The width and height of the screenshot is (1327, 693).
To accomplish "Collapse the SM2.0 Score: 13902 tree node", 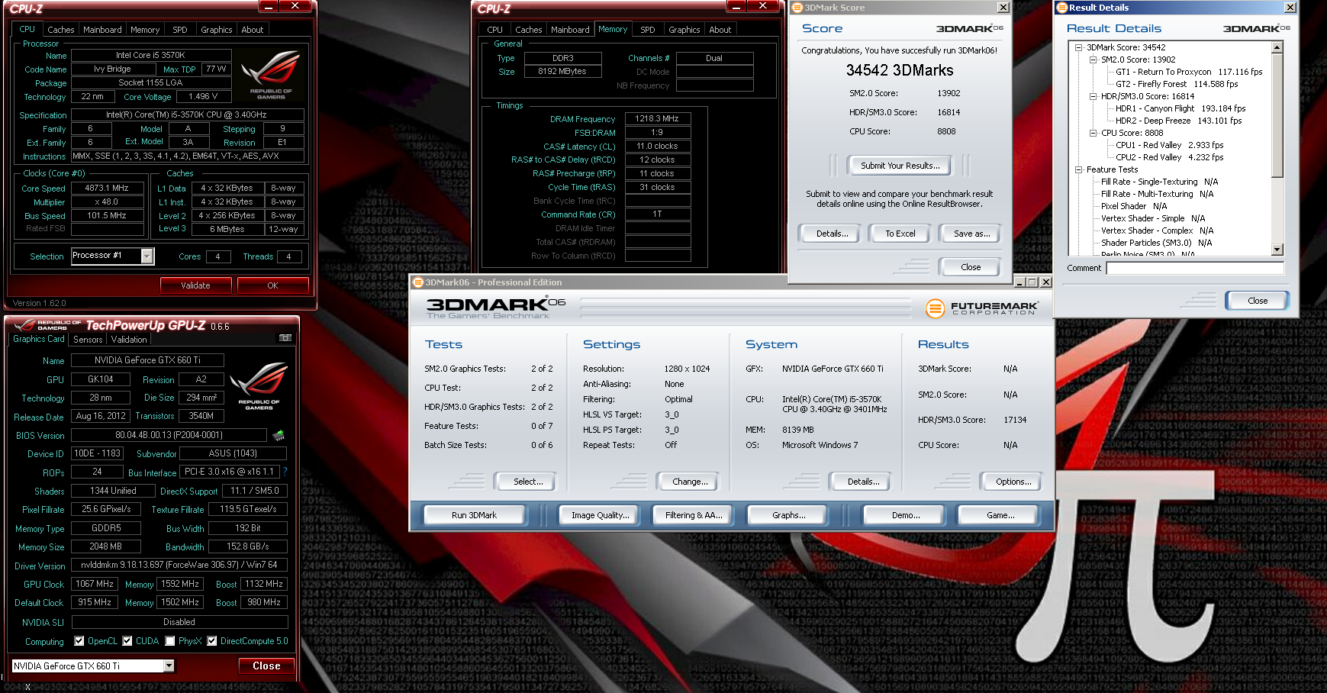I will pos(1093,60).
